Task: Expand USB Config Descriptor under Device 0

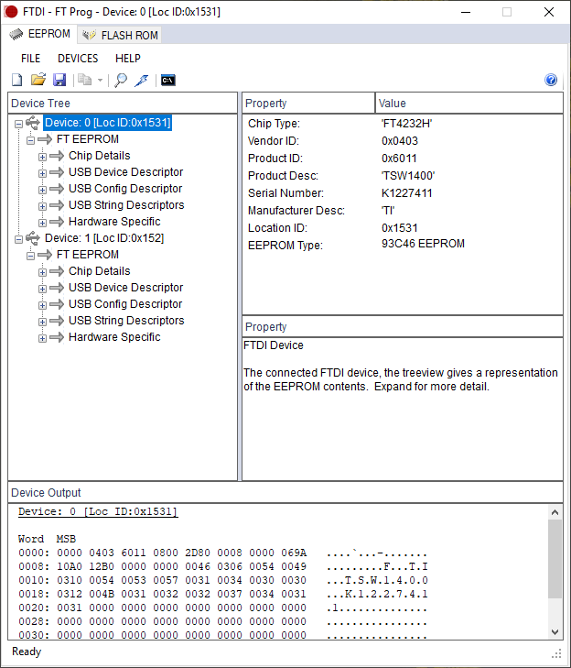Action: [x=42, y=190]
